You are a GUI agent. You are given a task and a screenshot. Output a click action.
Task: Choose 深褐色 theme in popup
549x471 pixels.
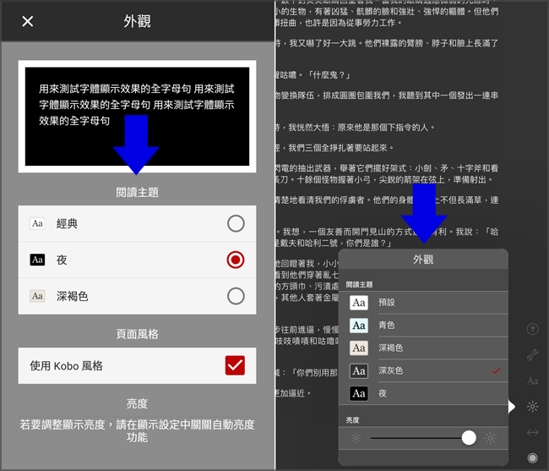pos(423,348)
